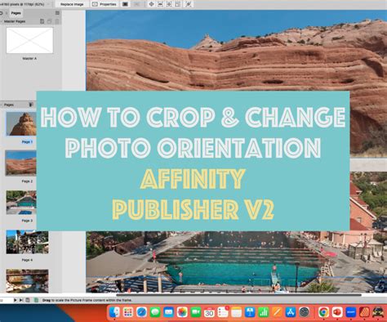This screenshot has width=387, height=322.
Task: Click the dark fill swatch in context toolbar
Action: (x=125, y=4)
